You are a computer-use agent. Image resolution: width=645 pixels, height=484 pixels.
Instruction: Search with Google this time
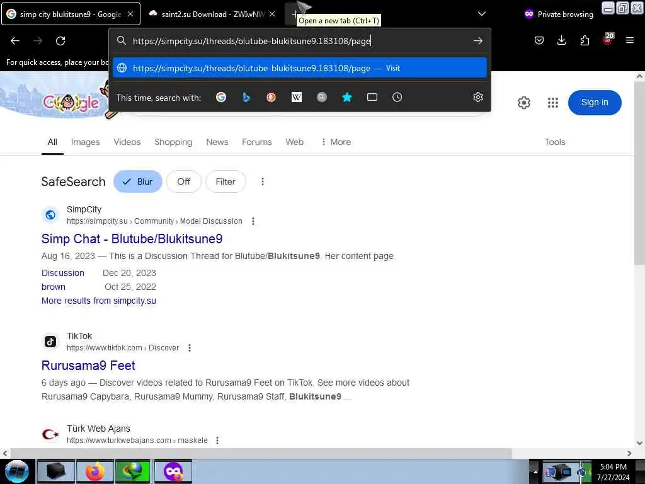(221, 97)
